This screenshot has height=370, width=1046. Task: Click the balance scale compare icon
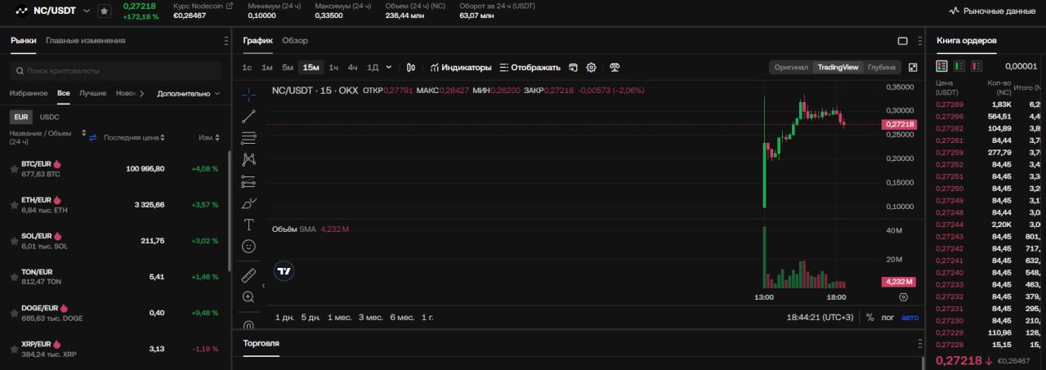pos(615,67)
